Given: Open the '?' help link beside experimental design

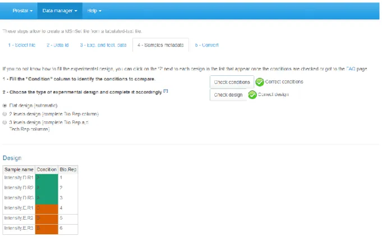Looking at the screenshot, I should (x=165, y=91).
